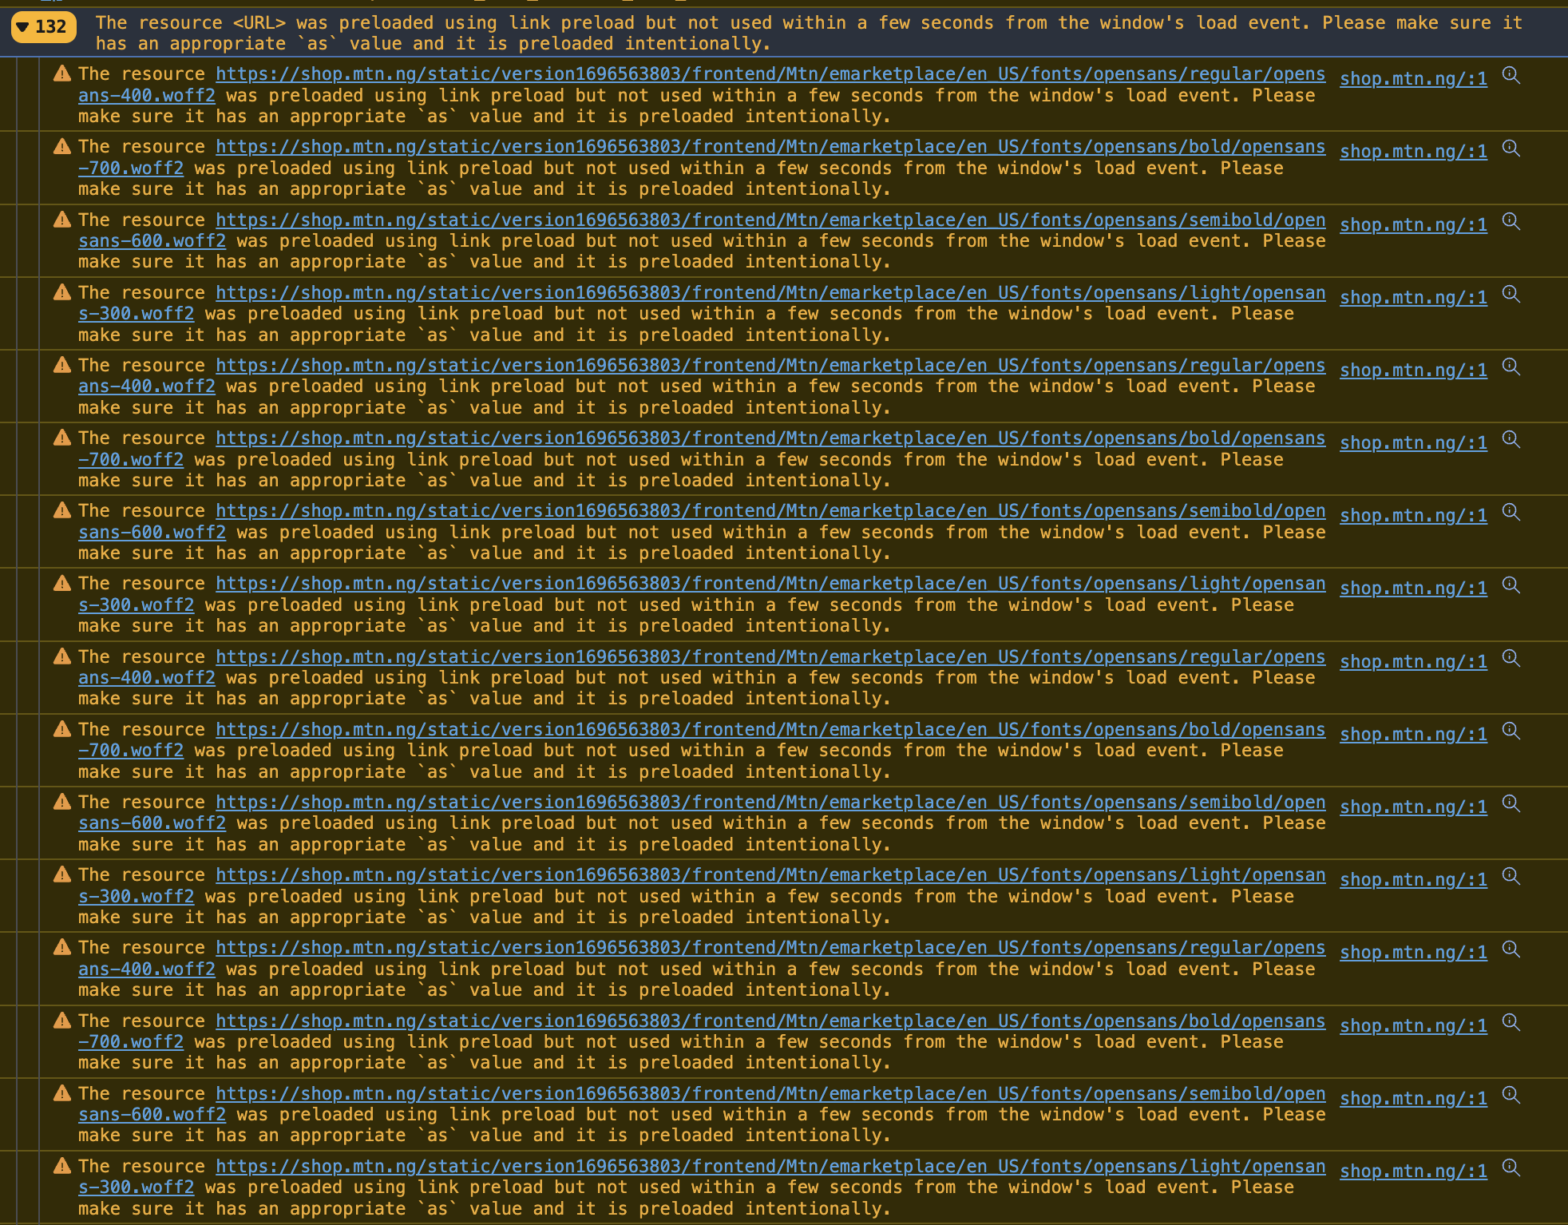Viewport: 1568px width, 1225px height.
Task: Click shop.mtn.ng/:1 source beside first opensans-600 warning
Action: pos(1413,224)
